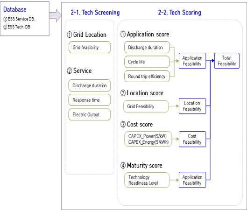The height and width of the screenshot is (210, 247).
Task: Click the 2-1. Tech Screening heading
Action: click(x=95, y=13)
